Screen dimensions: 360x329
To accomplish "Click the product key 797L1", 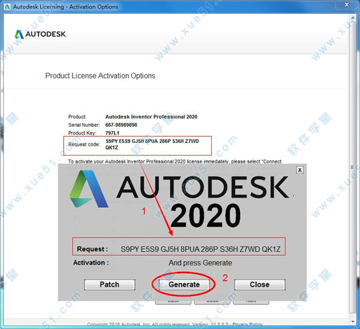I will (112, 133).
